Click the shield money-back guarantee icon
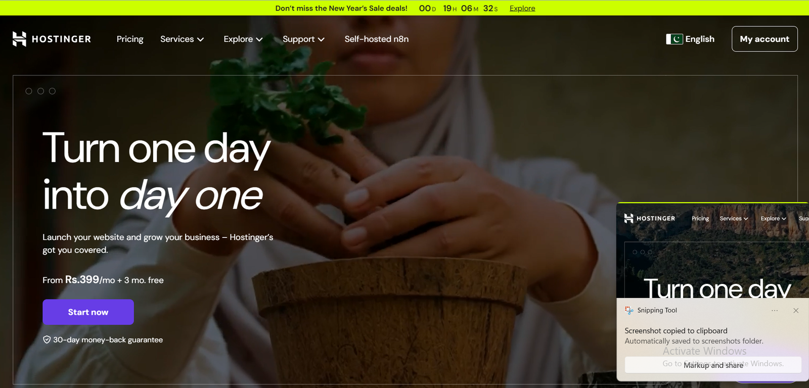The image size is (809, 388). tap(47, 339)
